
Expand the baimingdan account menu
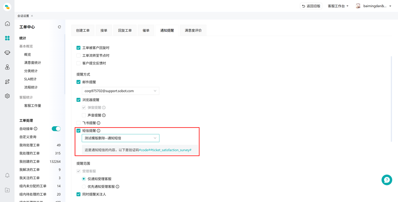tap(376, 6)
